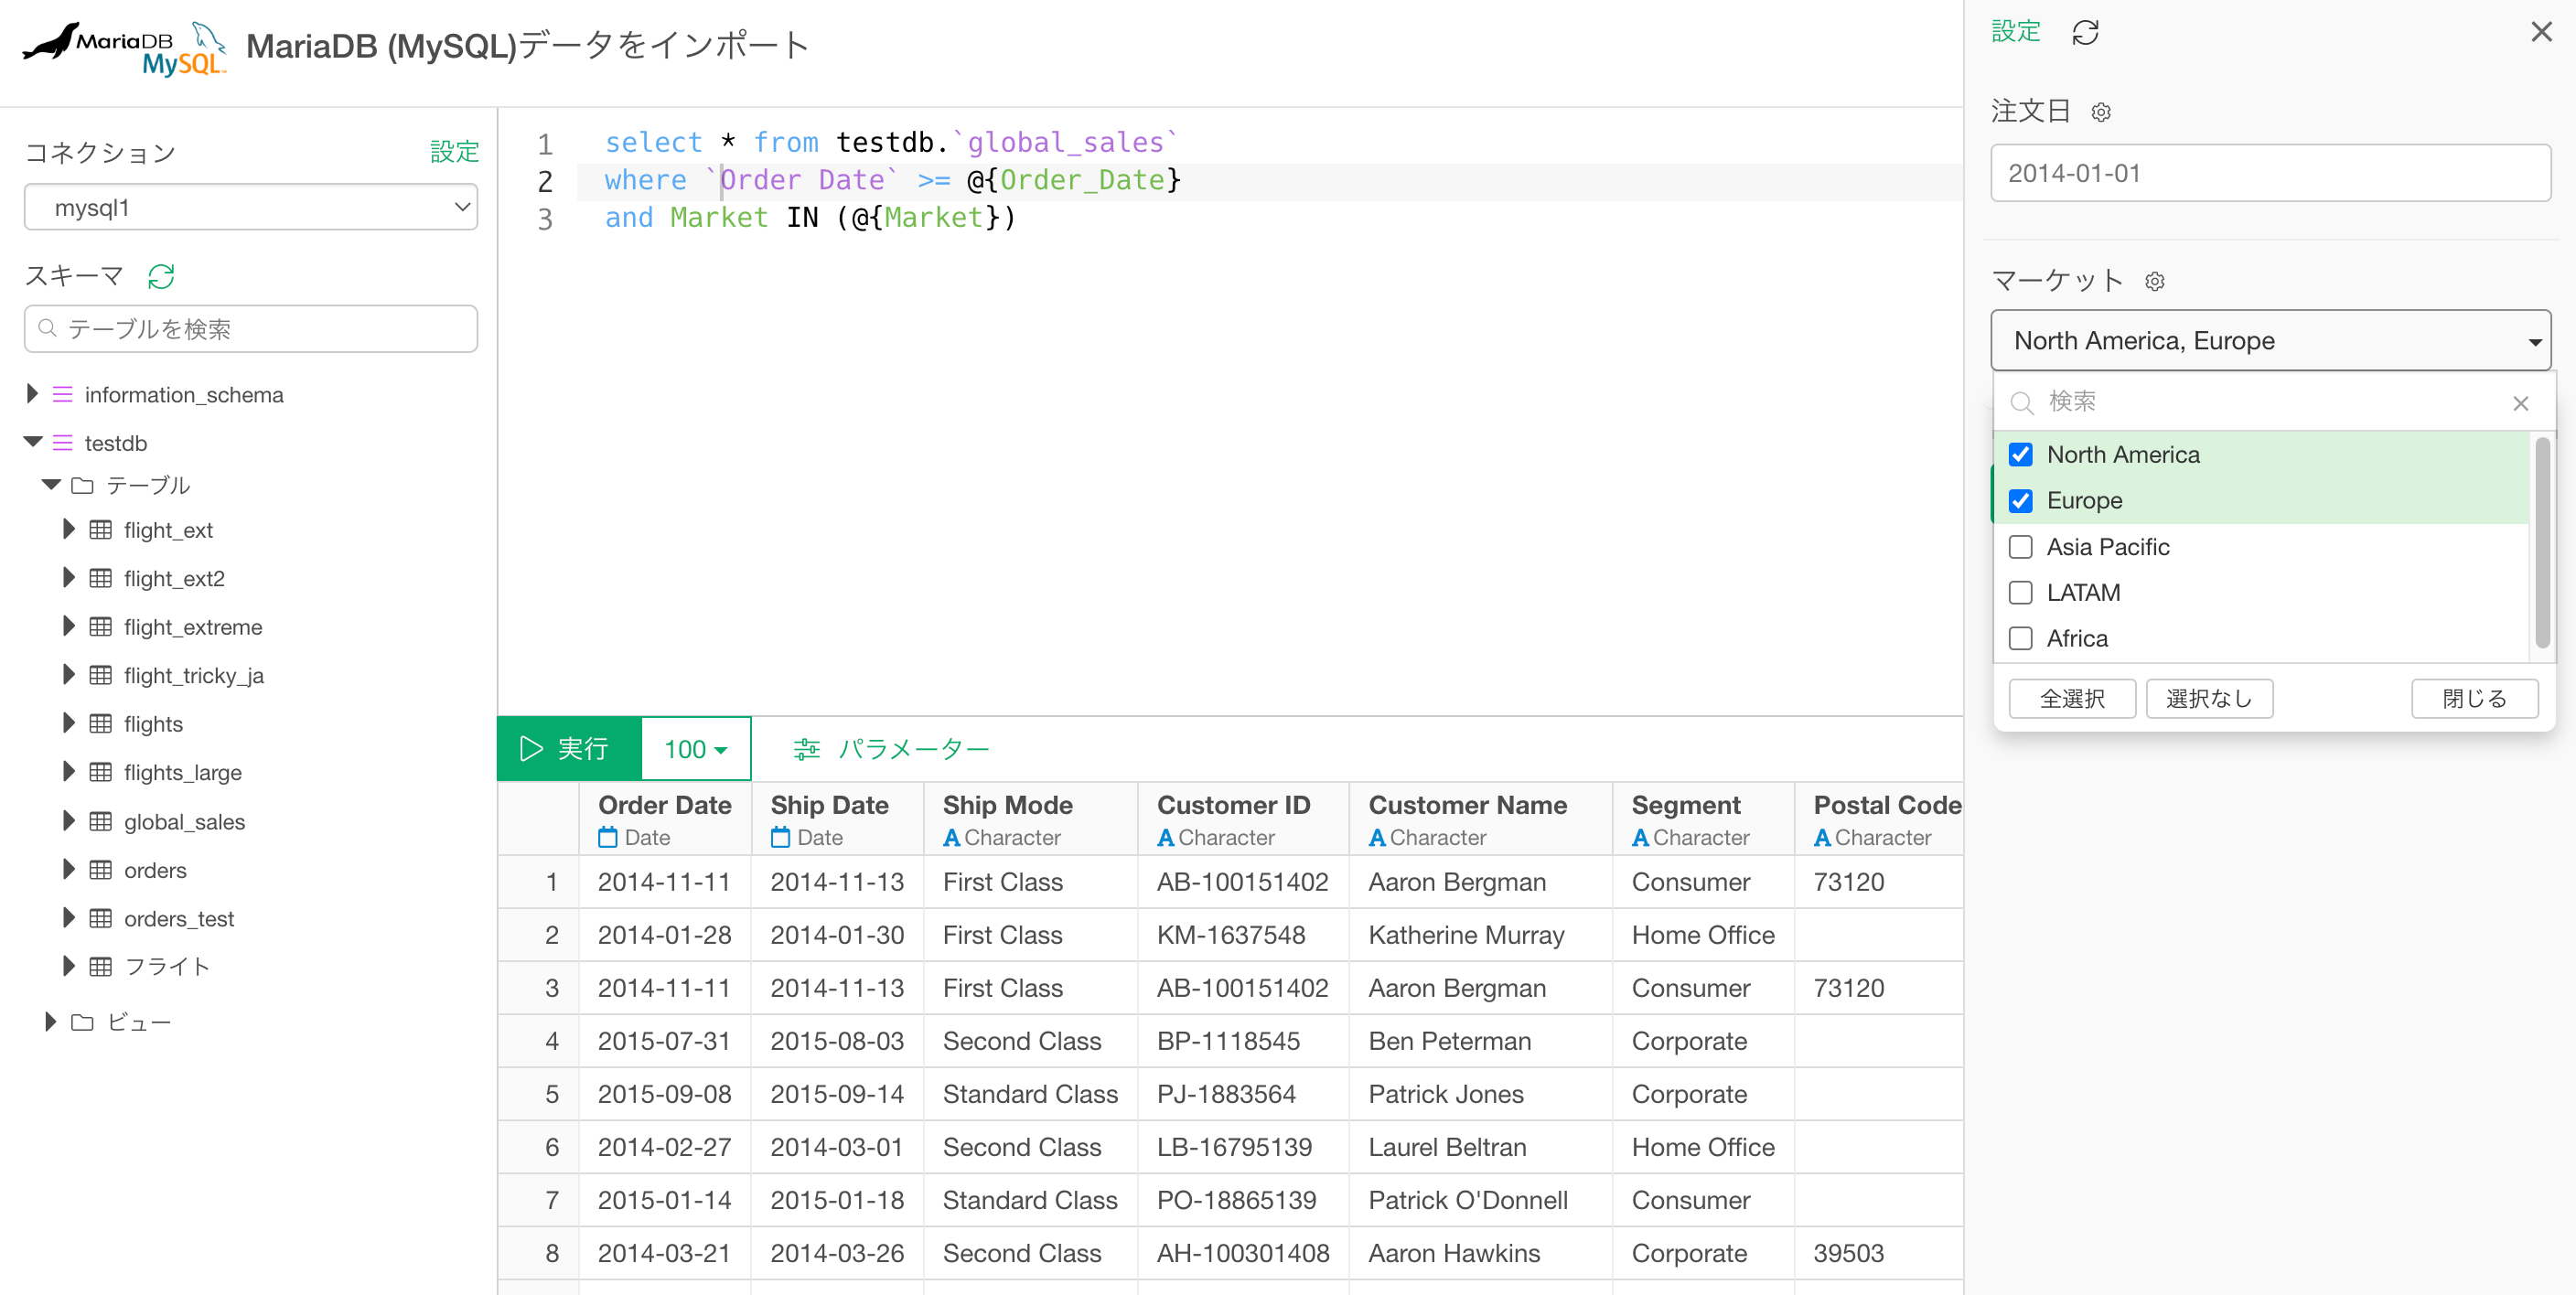
Task: Open gear settings for 注文日 parameter
Action: tap(2101, 112)
